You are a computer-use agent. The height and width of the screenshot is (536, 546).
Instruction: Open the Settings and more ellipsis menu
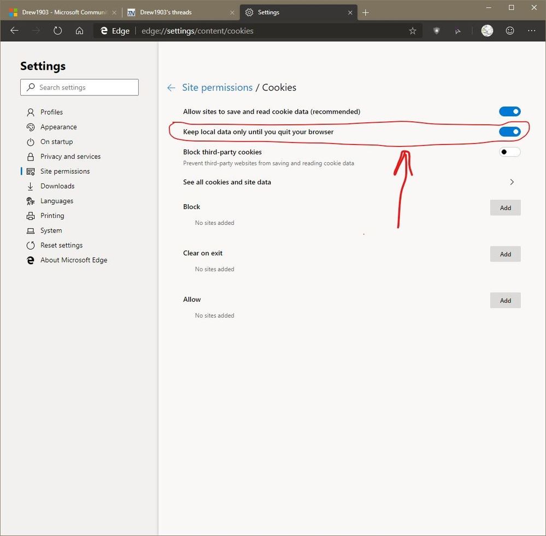tap(531, 31)
